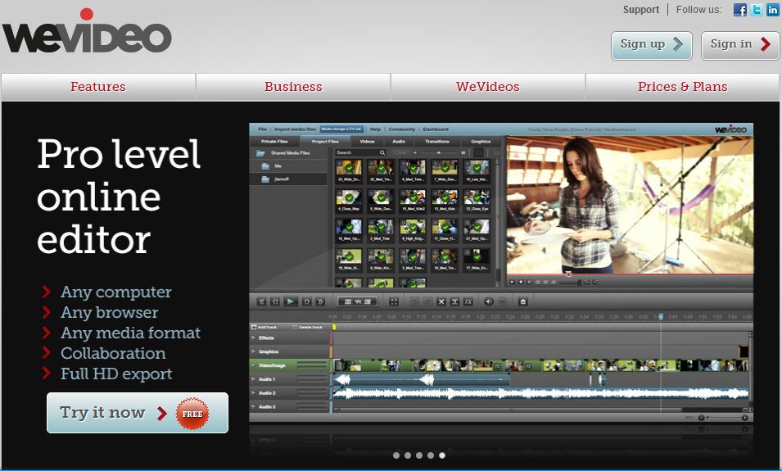Switch to grid view of media
The image size is (782, 471).
[478, 152]
